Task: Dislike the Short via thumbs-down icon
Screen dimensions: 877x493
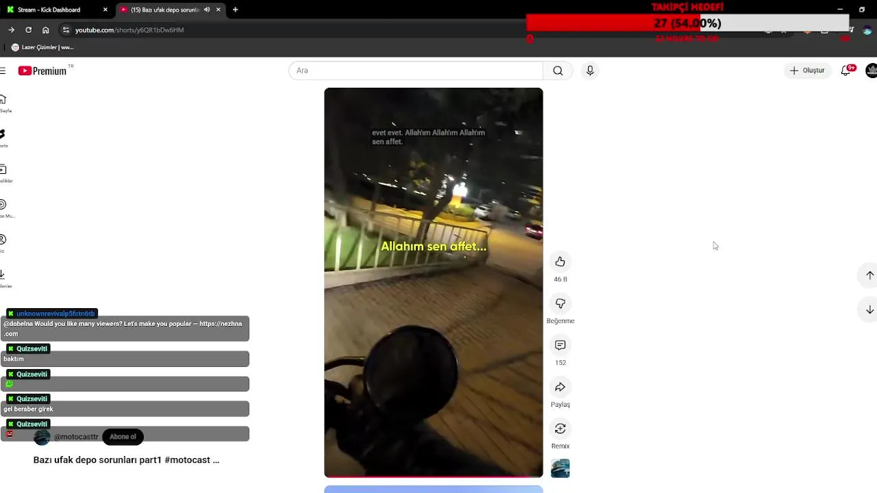Action: (560, 303)
